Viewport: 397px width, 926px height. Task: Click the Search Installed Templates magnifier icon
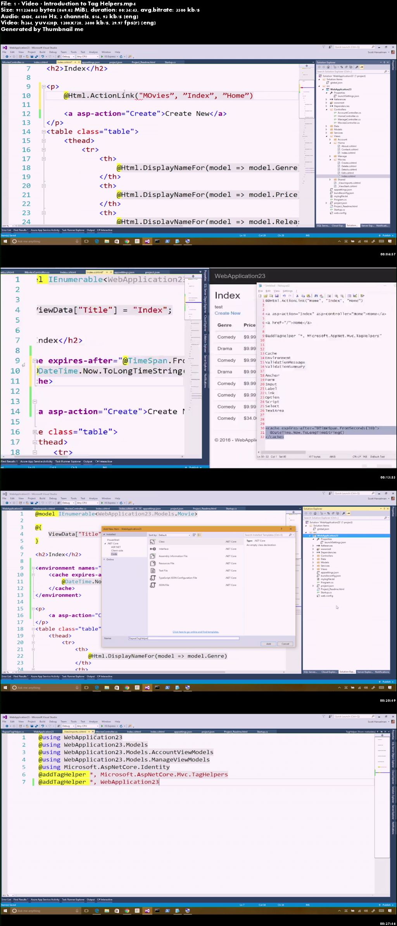tap(290, 535)
